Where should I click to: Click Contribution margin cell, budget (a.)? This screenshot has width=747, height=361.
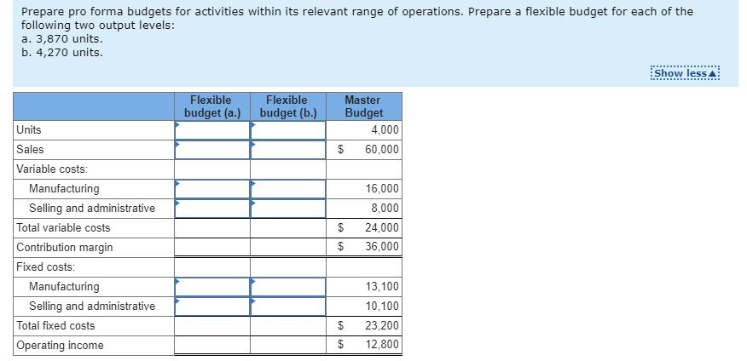click(x=212, y=247)
